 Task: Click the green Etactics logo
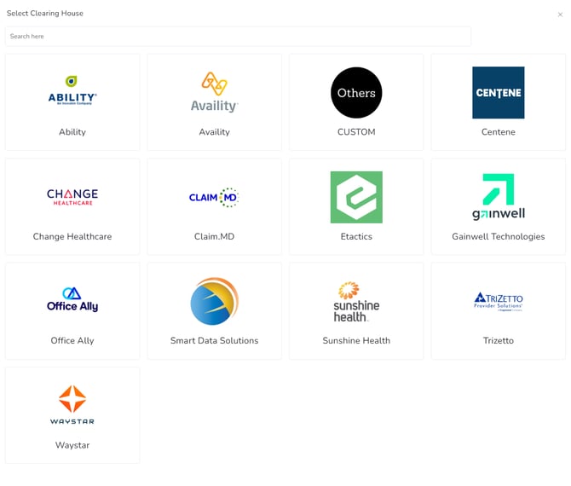[x=356, y=197]
